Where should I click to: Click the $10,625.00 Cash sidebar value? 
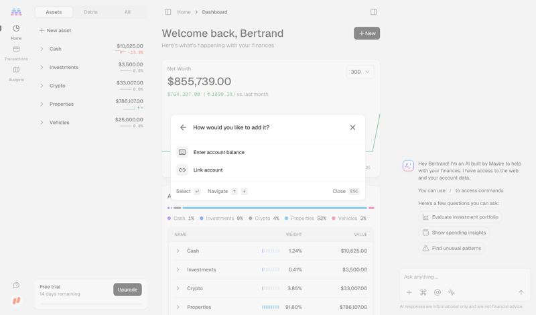click(x=130, y=46)
